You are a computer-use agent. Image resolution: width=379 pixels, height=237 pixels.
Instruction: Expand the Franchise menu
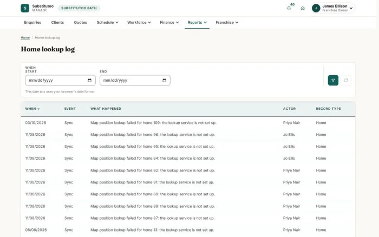pyautogui.click(x=227, y=23)
